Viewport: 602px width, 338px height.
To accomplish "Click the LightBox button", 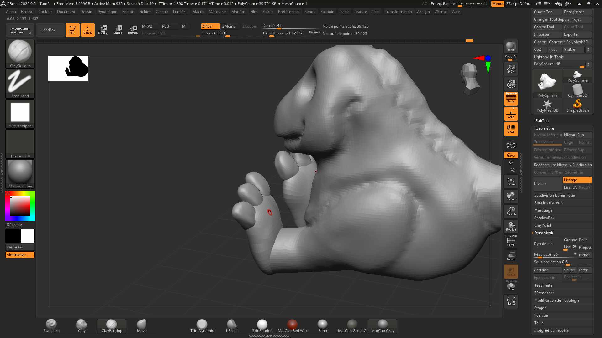I will (x=48, y=30).
